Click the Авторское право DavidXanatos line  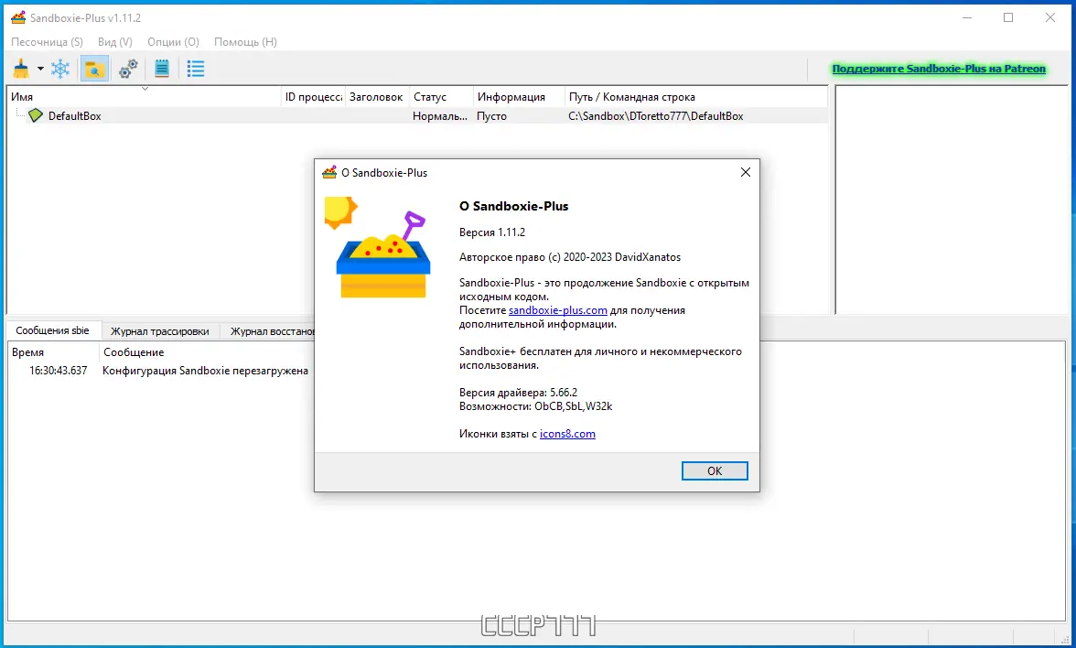point(569,257)
